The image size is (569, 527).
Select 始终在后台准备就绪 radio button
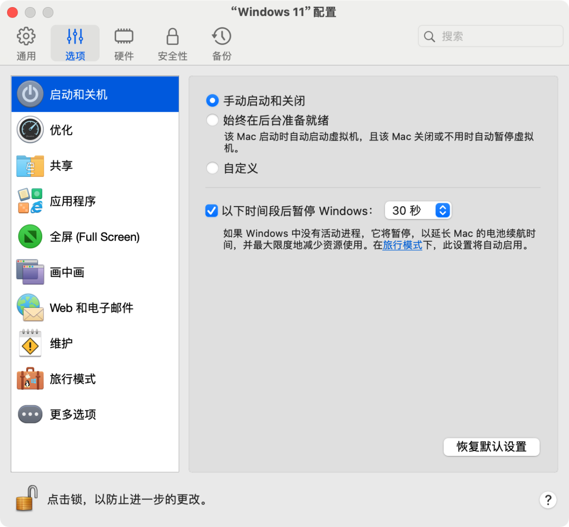click(212, 120)
